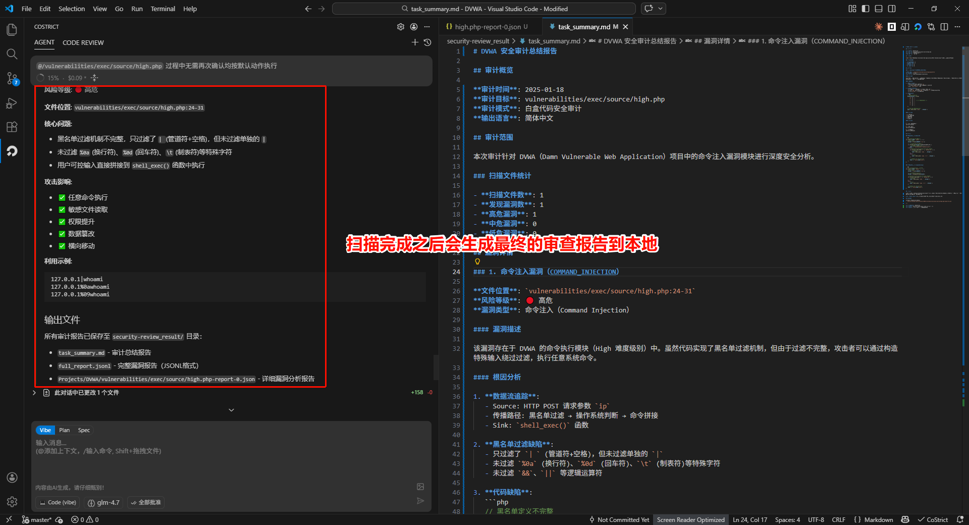The image size is (969, 525).
Task: Toggle the 横向移动 checkbox
Action: pos(62,246)
